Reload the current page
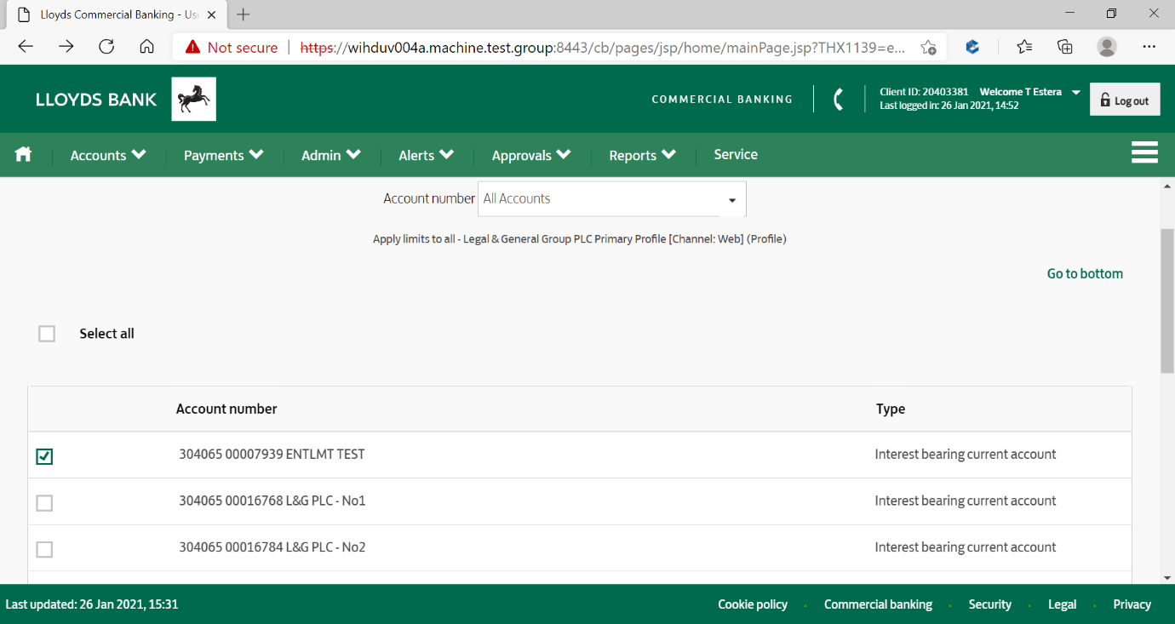 tap(106, 47)
